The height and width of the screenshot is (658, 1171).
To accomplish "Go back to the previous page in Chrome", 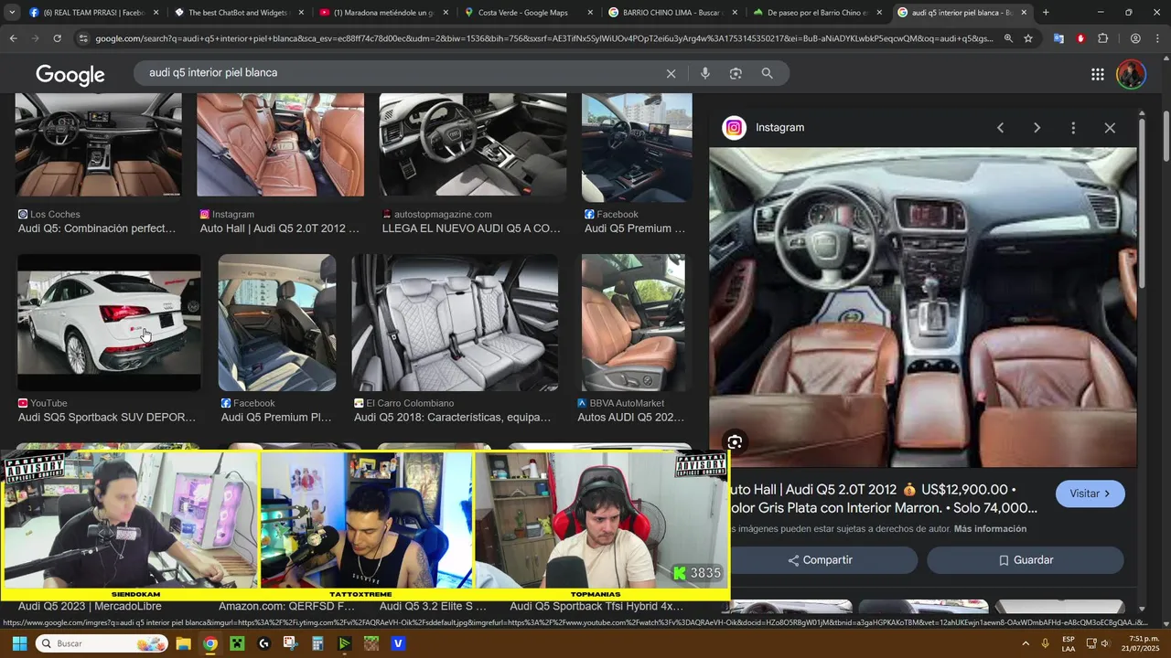I will click(13, 38).
